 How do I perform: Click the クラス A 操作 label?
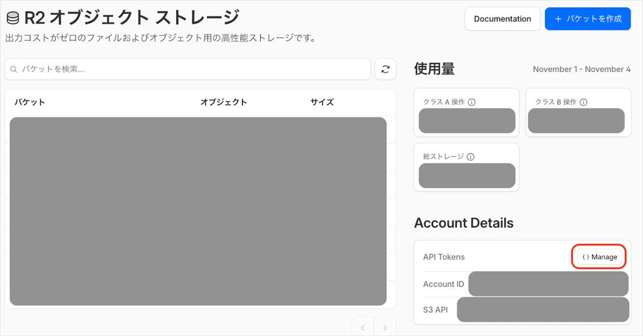click(x=444, y=102)
